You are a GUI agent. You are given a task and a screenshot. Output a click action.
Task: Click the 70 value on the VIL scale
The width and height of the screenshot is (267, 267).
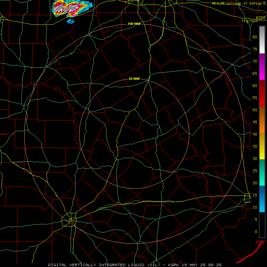[255, 61]
